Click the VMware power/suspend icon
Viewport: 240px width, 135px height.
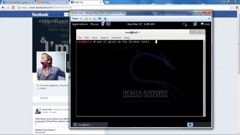(x=87, y=19)
